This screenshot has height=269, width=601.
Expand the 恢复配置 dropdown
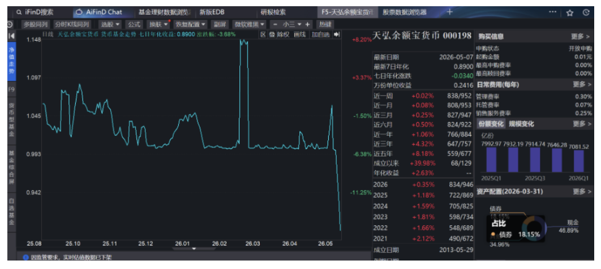tap(190, 24)
